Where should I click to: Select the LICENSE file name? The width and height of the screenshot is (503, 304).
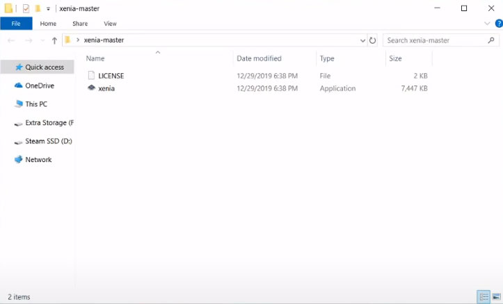coord(111,76)
